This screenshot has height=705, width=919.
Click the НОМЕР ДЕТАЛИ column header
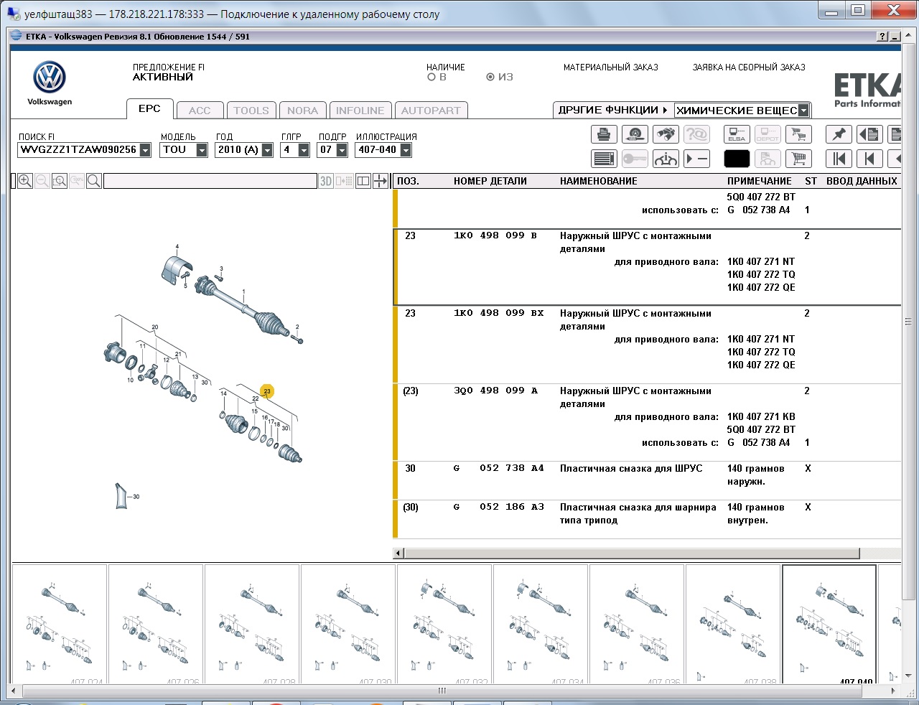[x=490, y=182]
